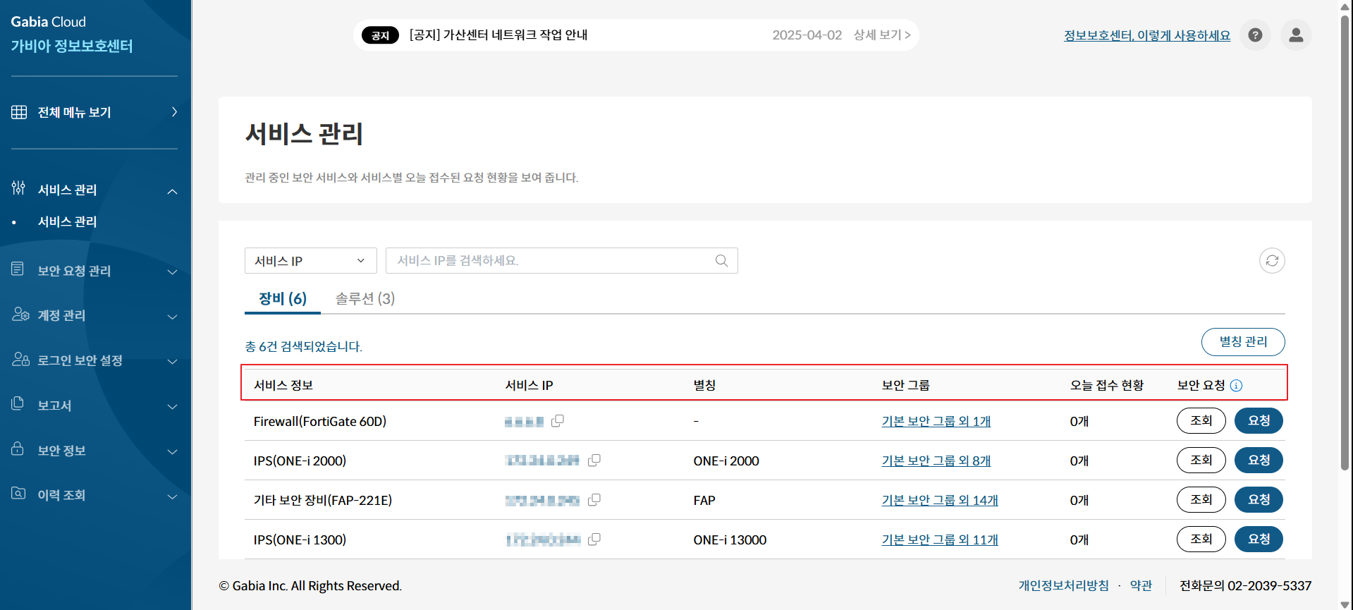The image size is (1353, 610).
Task: Open the user profile icon
Action: point(1296,35)
